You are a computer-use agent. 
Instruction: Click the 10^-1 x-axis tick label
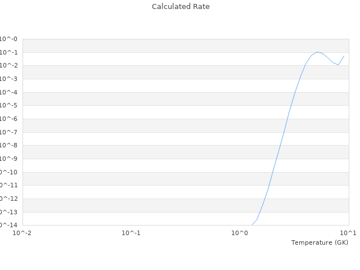[x=131, y=233]
